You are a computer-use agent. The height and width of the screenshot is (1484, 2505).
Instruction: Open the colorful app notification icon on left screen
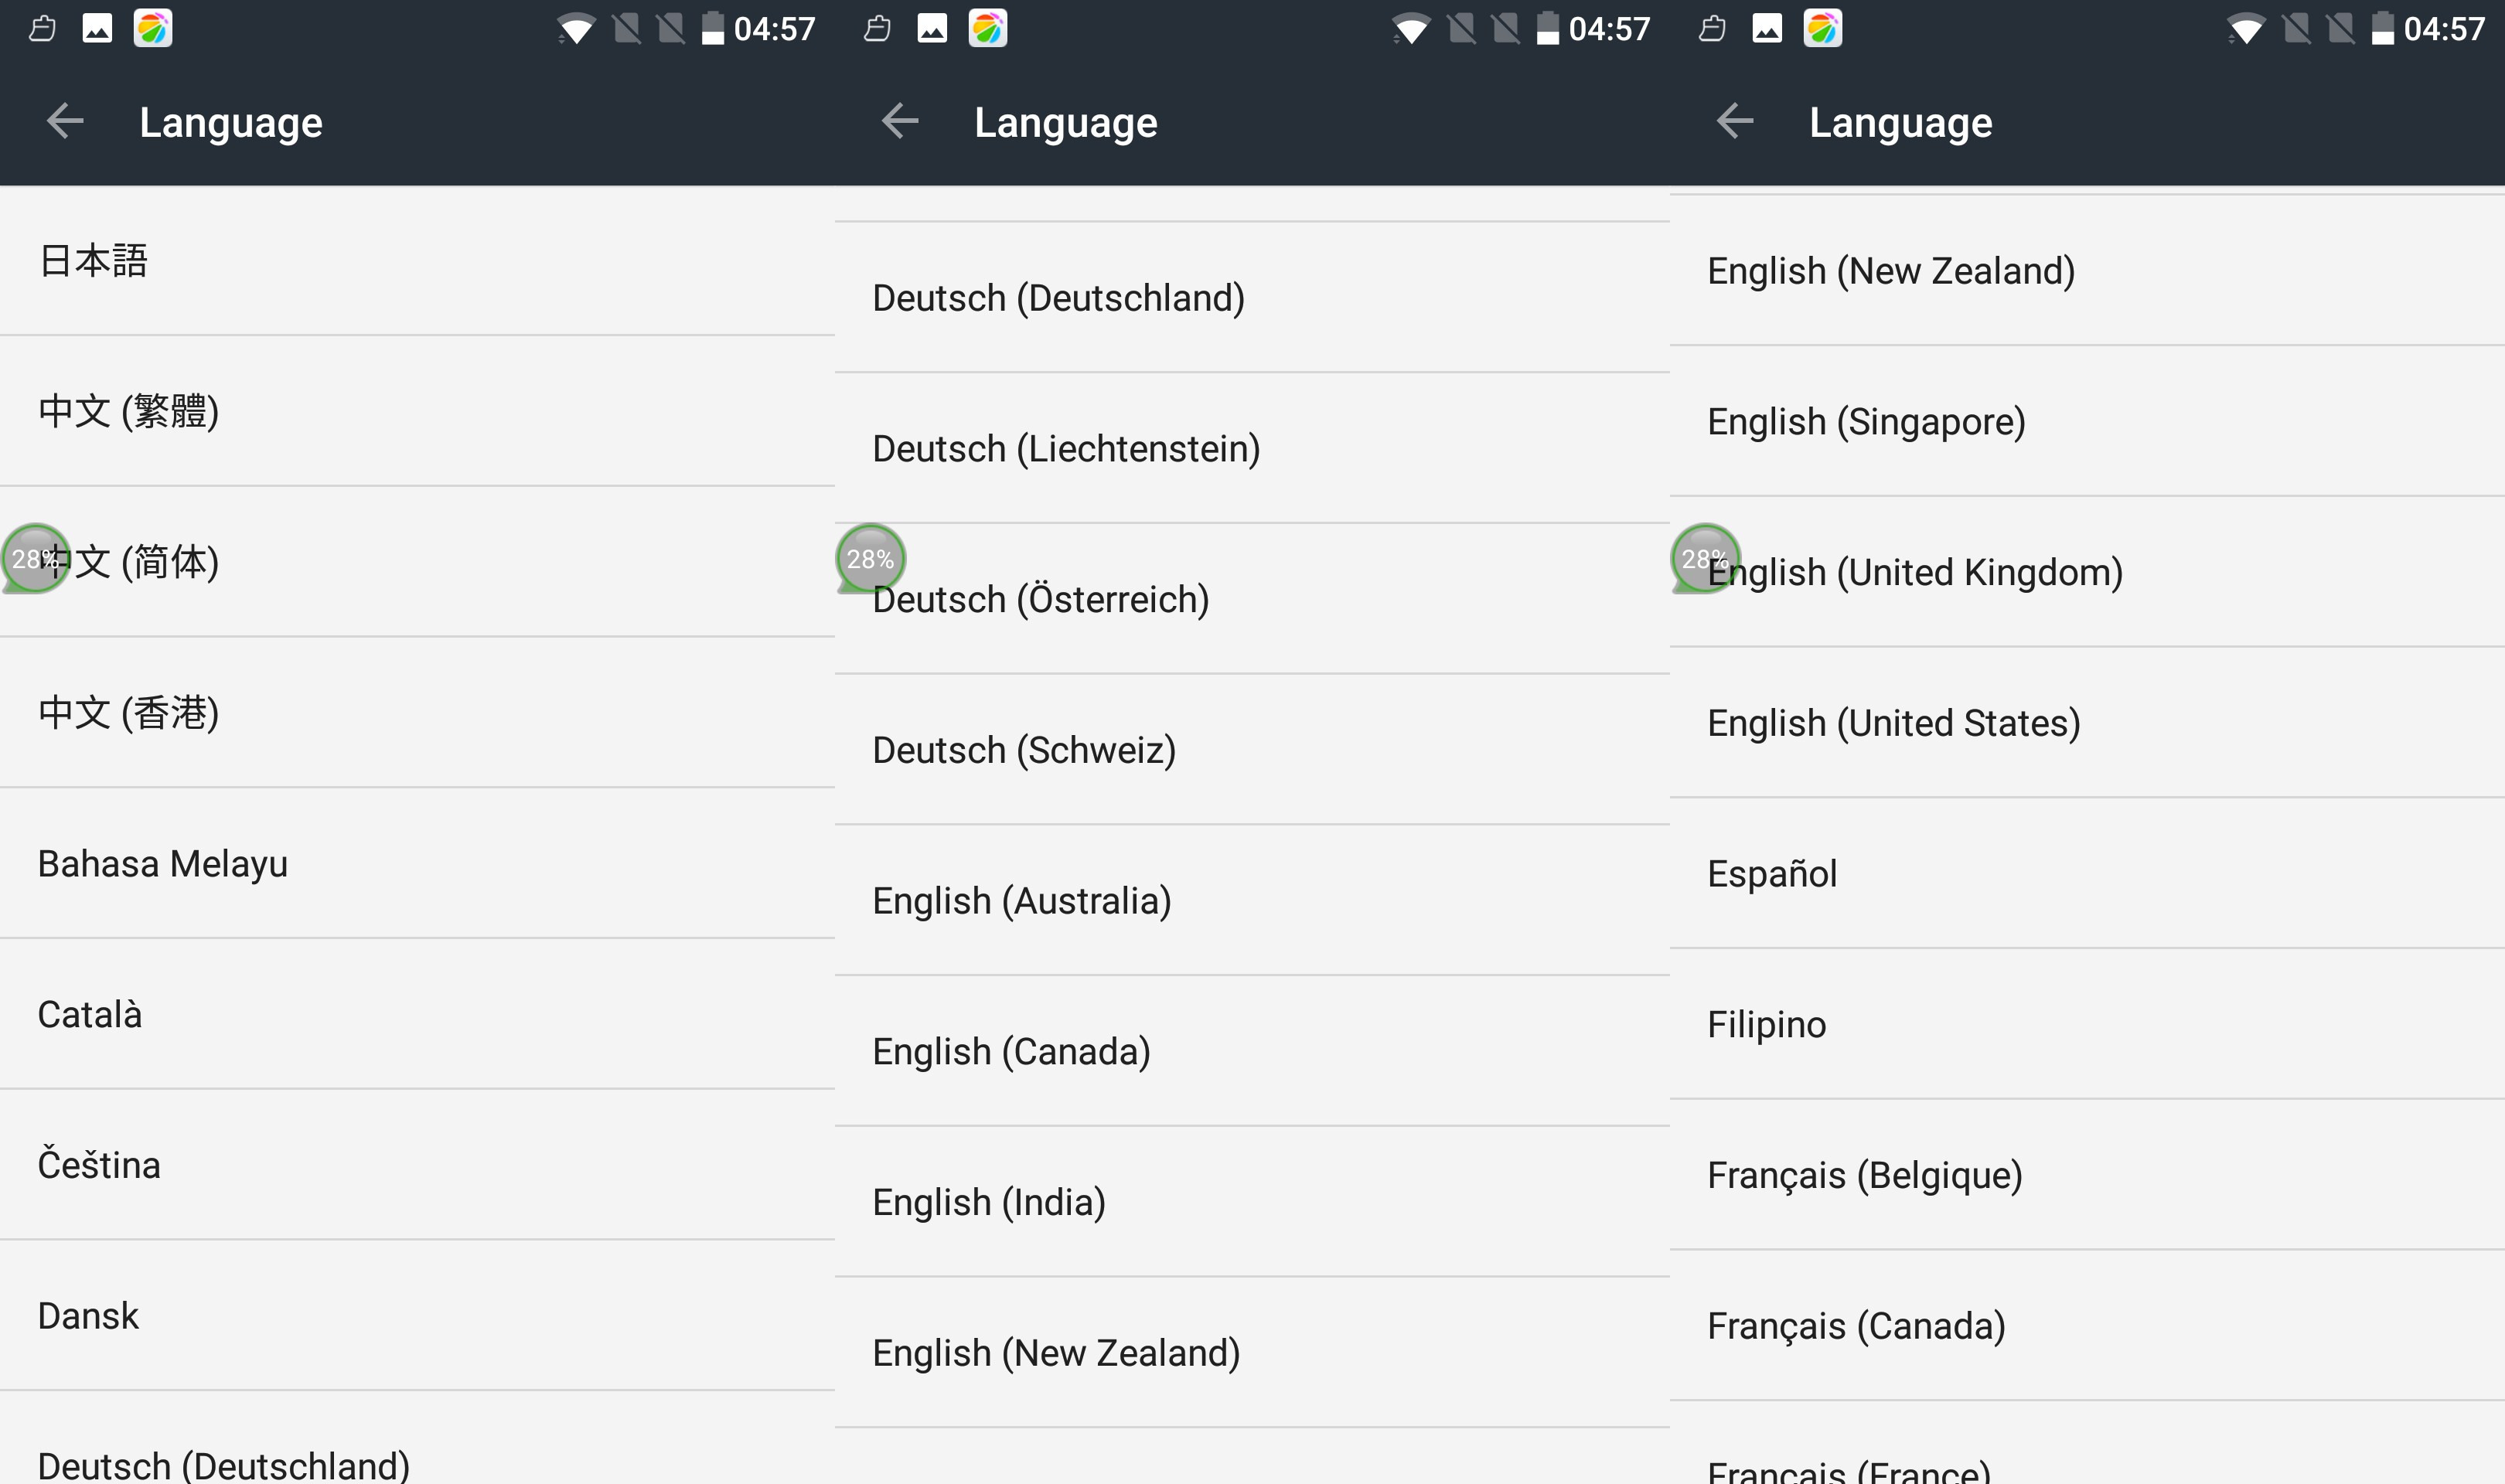(x=153, y=29)
